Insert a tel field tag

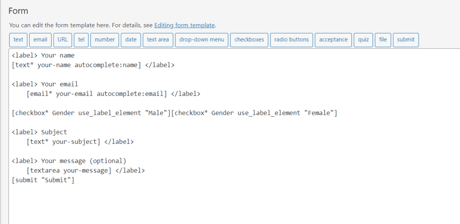[81, 39]
